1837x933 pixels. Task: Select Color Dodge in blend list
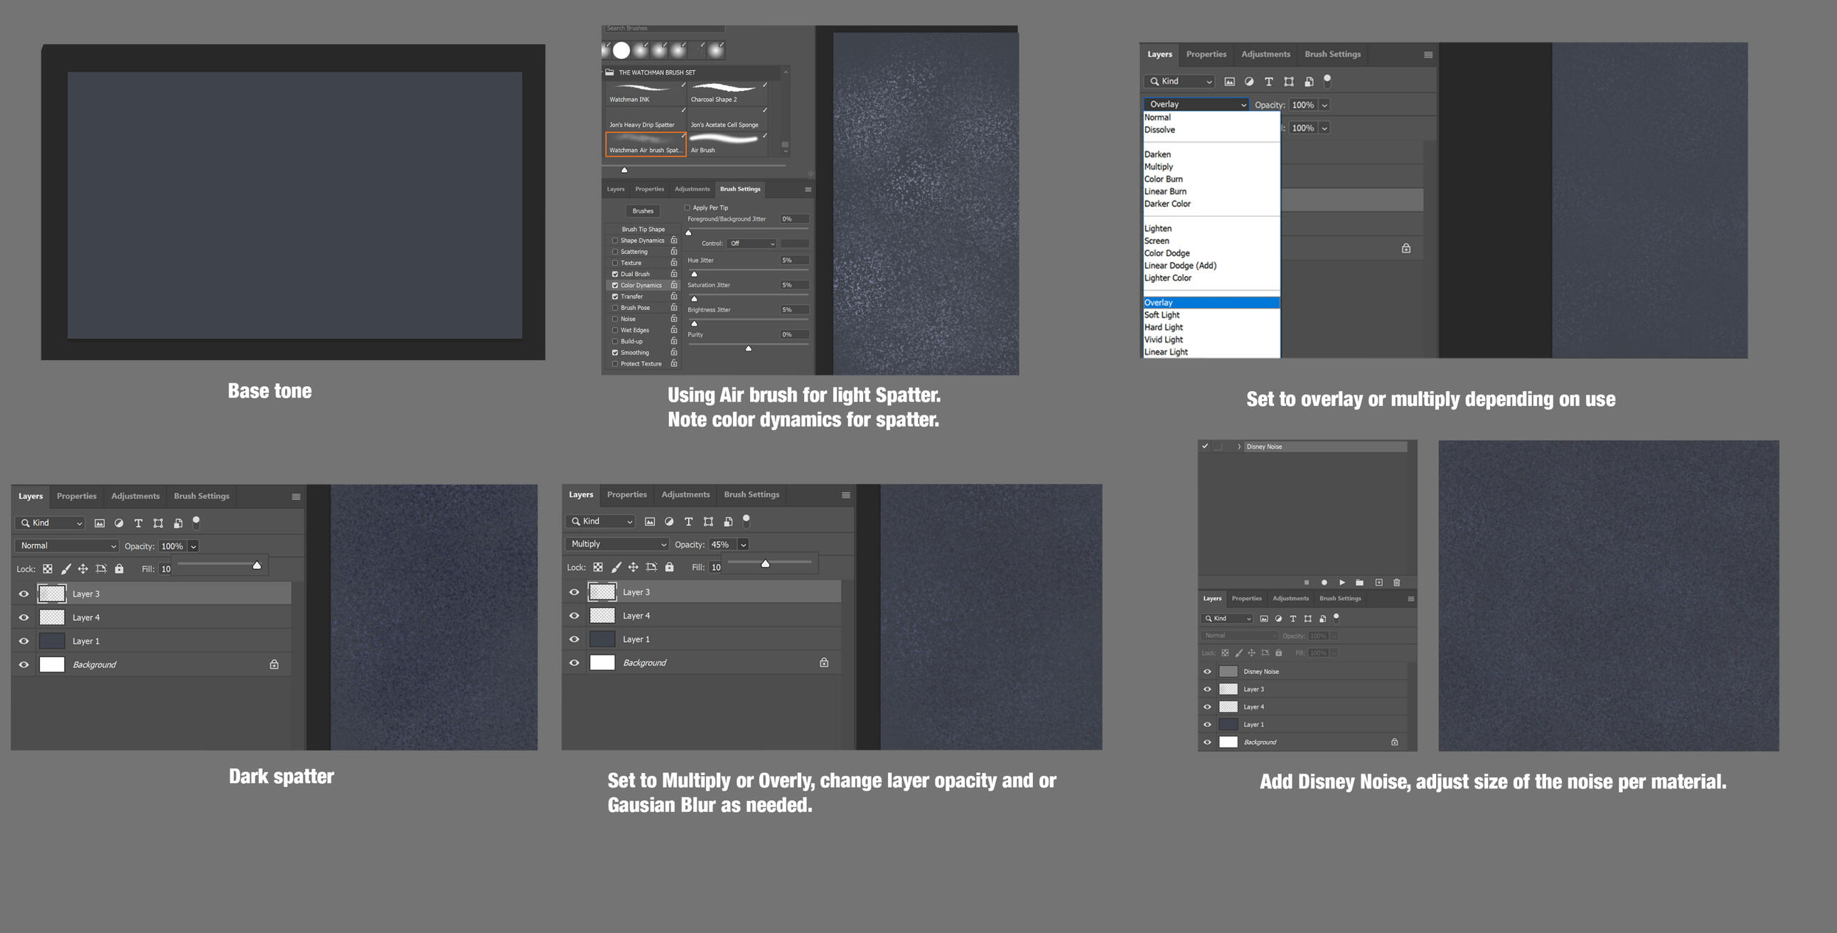[1167, 253]
